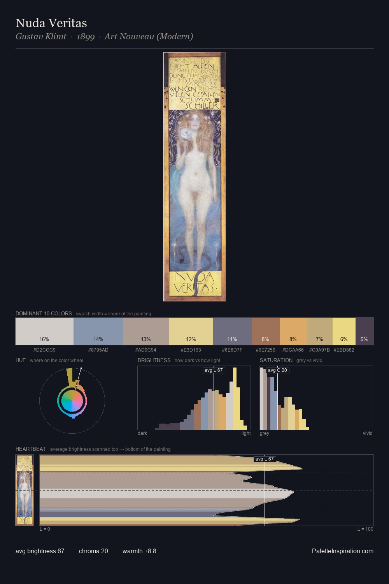
Task: Click hex code #D2CCC9
Action: click(44, 350)
